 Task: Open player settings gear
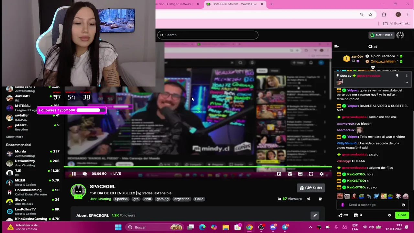(x=321, y=174)
